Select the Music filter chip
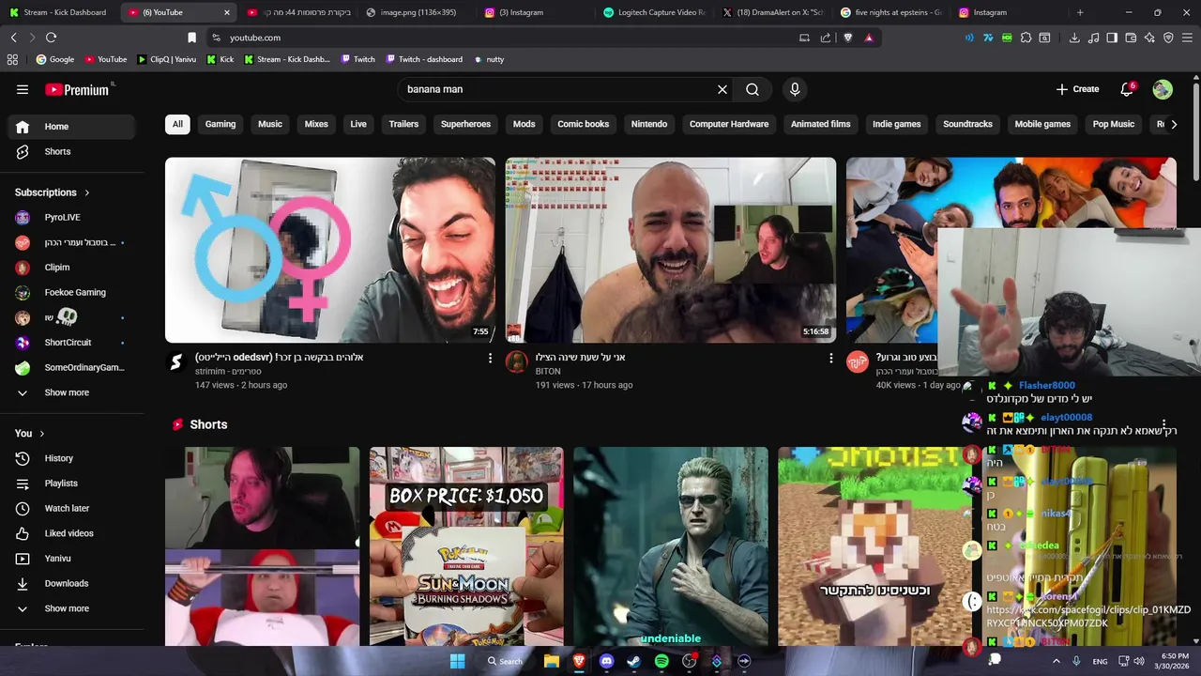Image resolution: width=1201 pixels, height=676 pixels. pyautogui.click(x=270, y=124)
